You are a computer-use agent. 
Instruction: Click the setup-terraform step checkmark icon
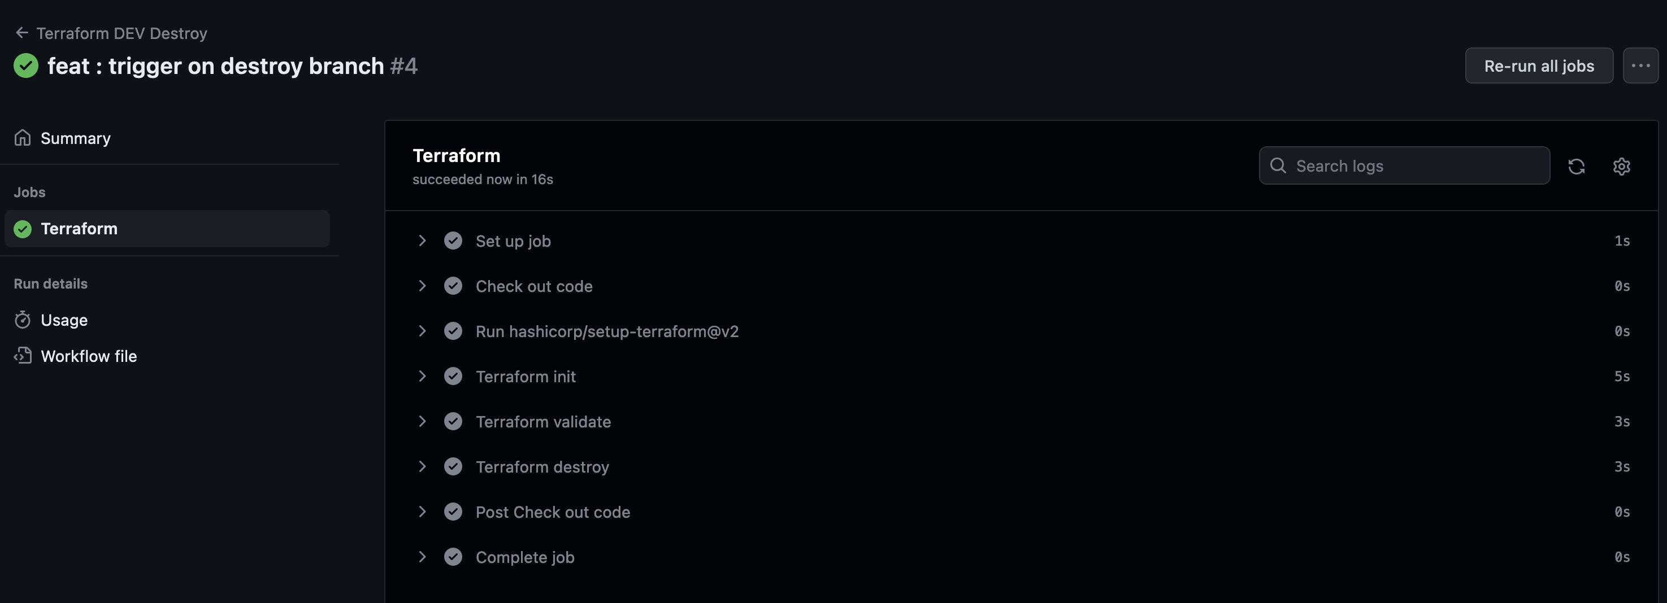point(453,331)
